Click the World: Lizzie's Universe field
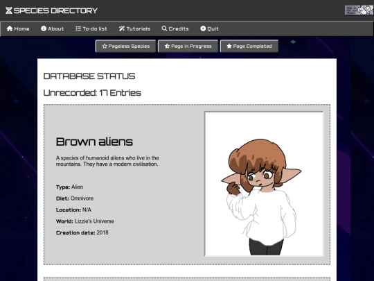The image size is (374, 281). point(85,221)
